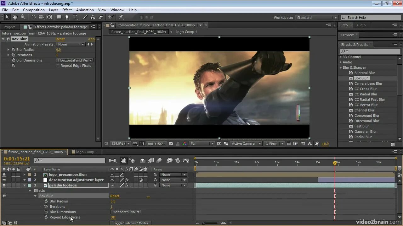Viewport: 403px width, 226px height.
Task: Collapse the Blur & Sharpen category
Action: pos(341,67)
